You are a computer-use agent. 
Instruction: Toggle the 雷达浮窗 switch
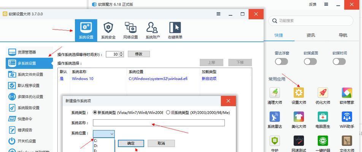[281, 62]
